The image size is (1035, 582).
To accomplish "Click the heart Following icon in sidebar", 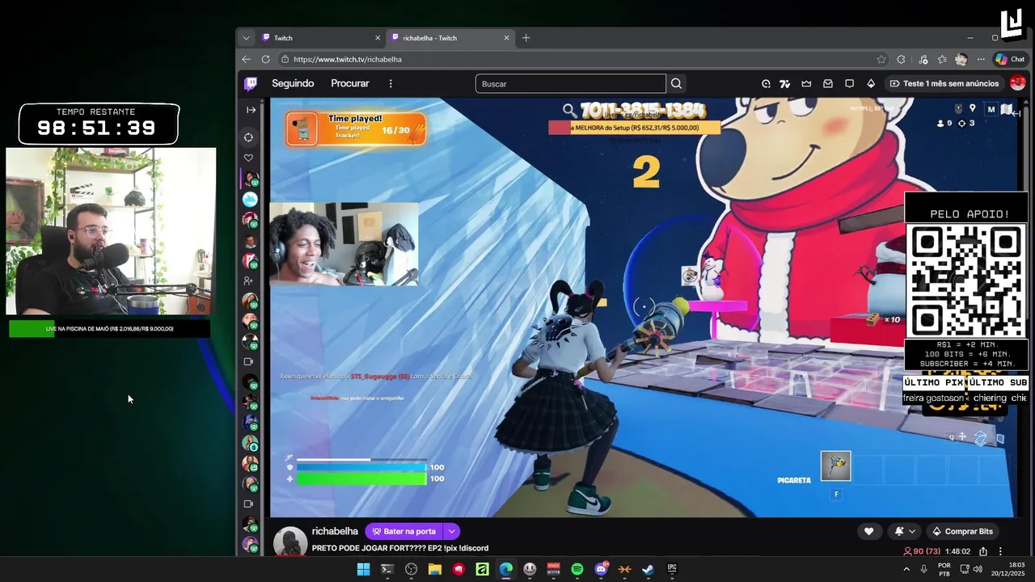I will coord(249,158).
